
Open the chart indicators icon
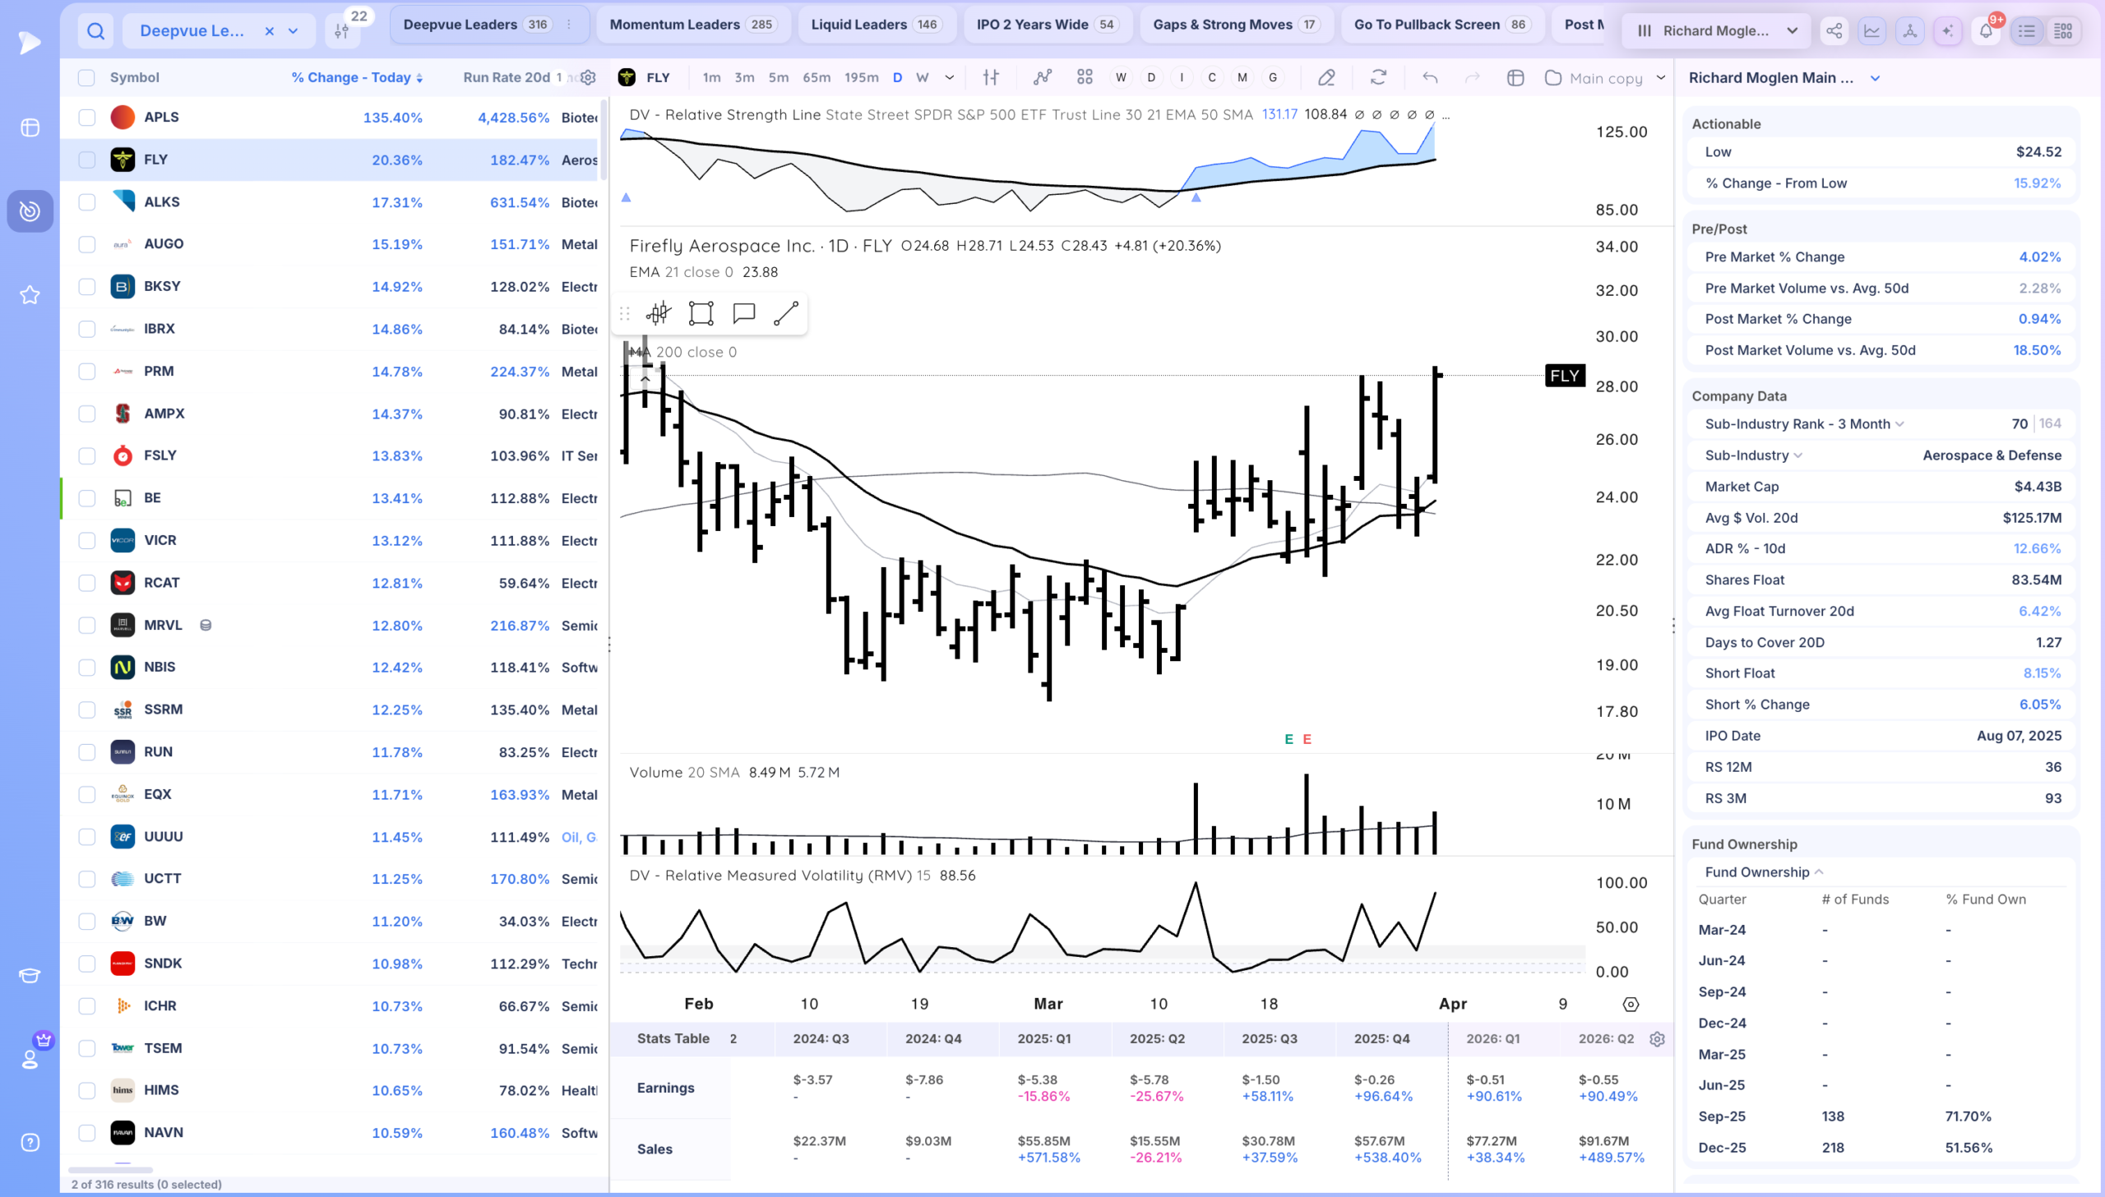point(1043,77)
